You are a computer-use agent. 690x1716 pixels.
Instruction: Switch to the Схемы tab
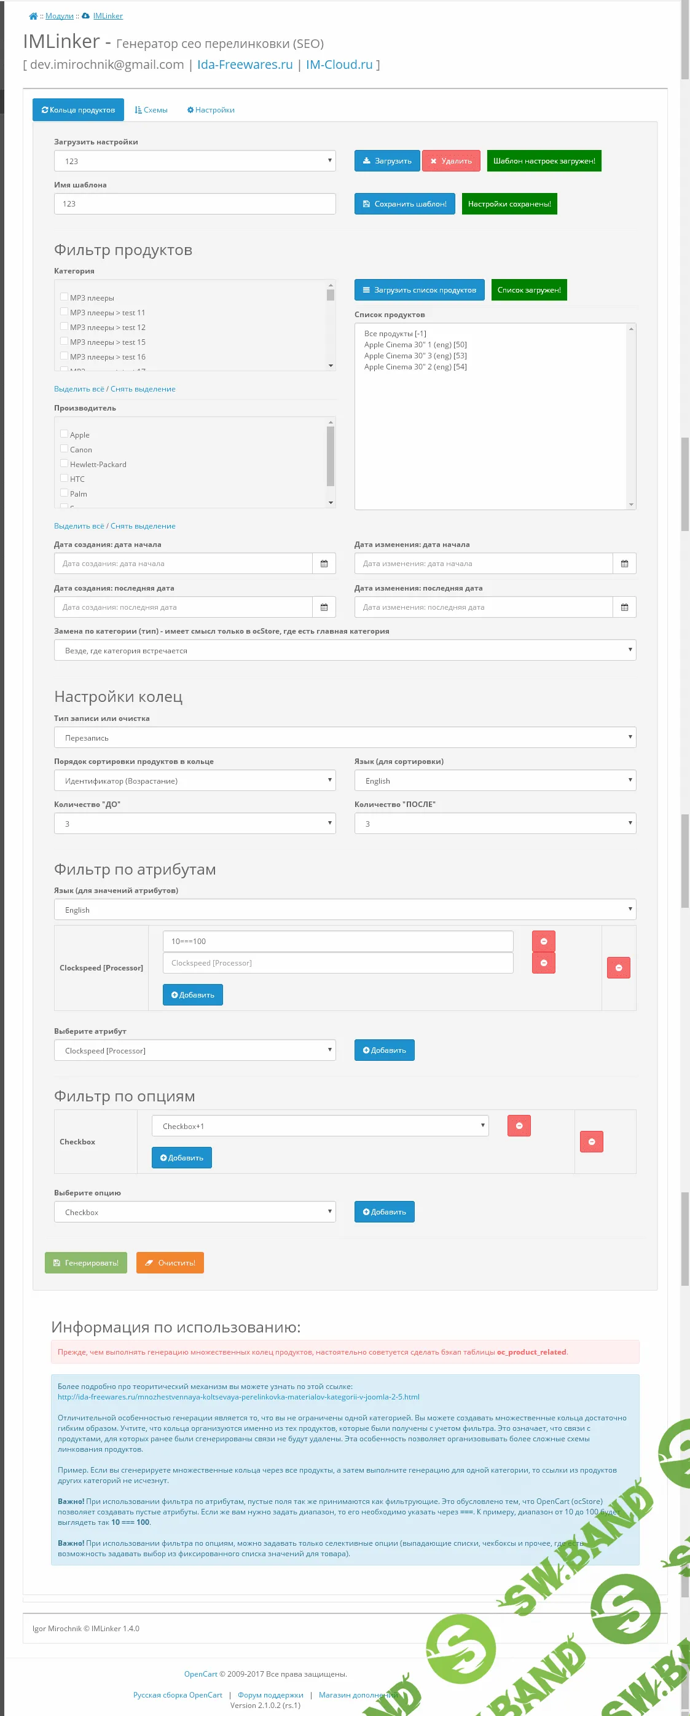pyautogui.click(x=152, y=109)
